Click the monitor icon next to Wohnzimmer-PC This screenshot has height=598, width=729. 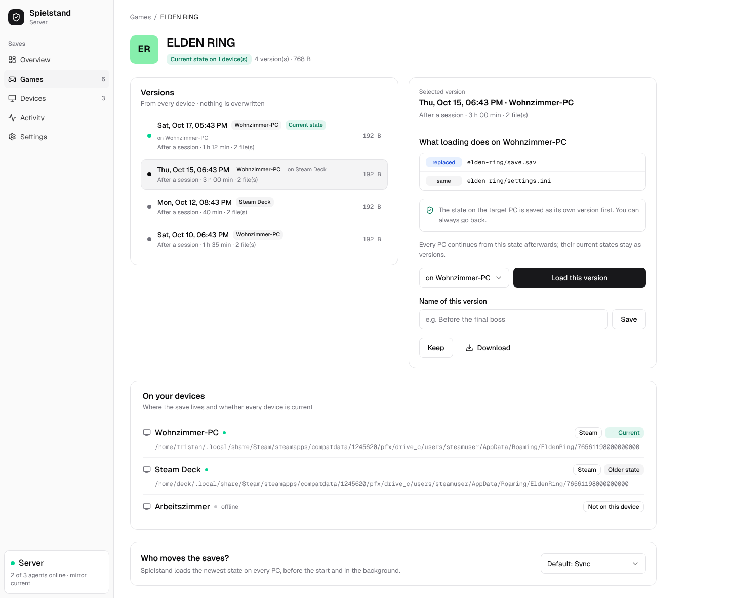coord(147,433)
